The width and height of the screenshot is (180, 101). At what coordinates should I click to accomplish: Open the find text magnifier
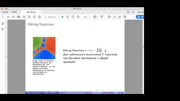click(x=29, y=17)
